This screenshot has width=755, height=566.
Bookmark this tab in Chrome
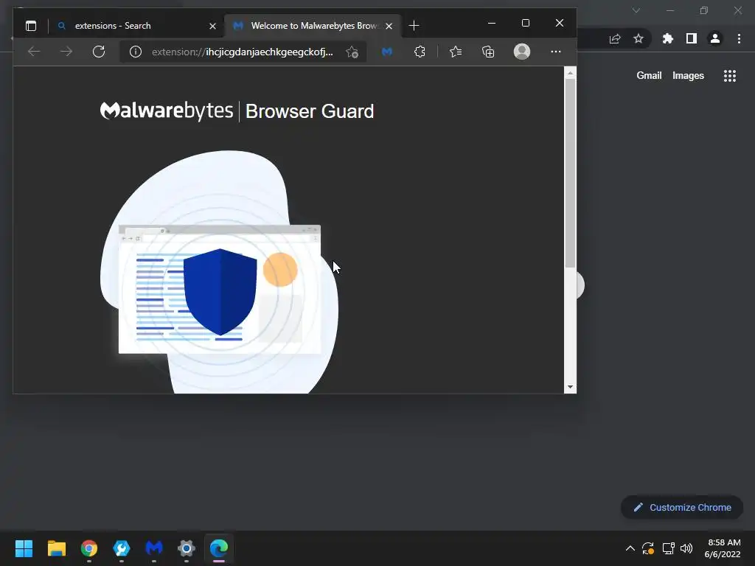click(639, 38)
